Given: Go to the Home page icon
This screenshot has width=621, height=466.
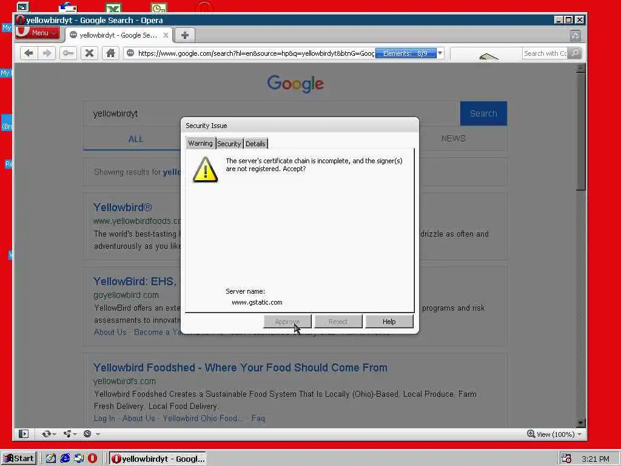Looking at the screenshot, I should point(110,53).
